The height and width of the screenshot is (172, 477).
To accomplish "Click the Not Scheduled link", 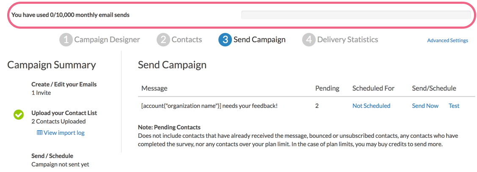I will pyautogui.click(x=371, y=106).
